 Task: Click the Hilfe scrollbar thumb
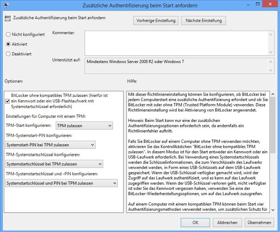pyautogui.click(x=273, y=125)
